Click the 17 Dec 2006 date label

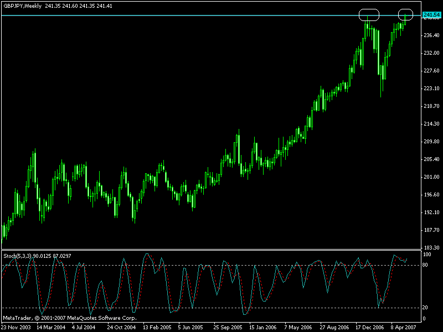[x=369, y=327]
